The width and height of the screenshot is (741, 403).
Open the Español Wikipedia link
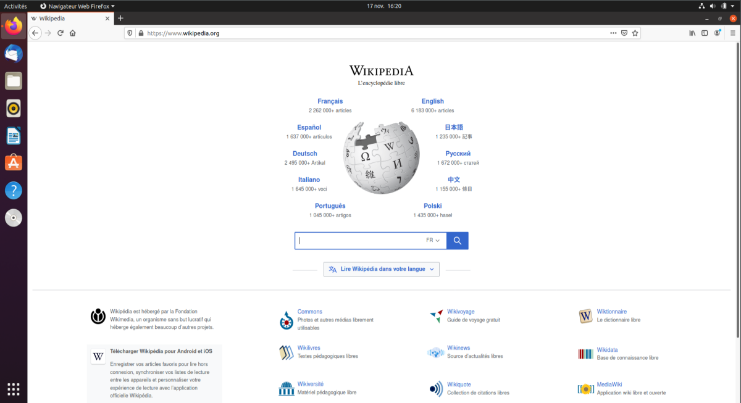coord(309,127)
